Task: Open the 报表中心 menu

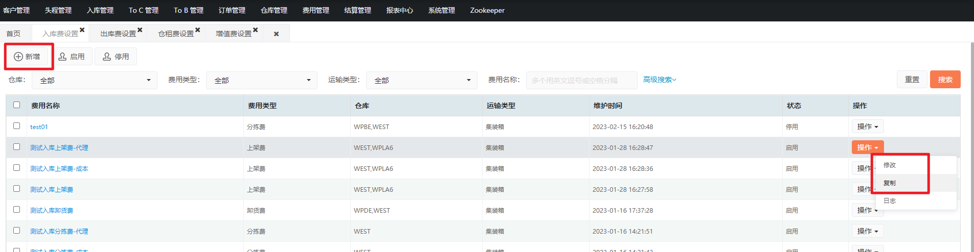Action: [400, 10]
